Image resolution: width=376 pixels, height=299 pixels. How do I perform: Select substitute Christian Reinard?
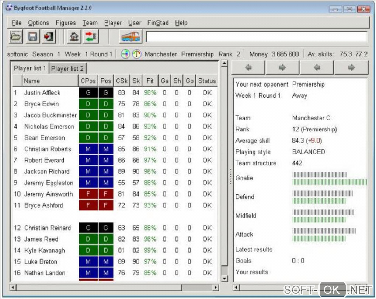[48, 228]
